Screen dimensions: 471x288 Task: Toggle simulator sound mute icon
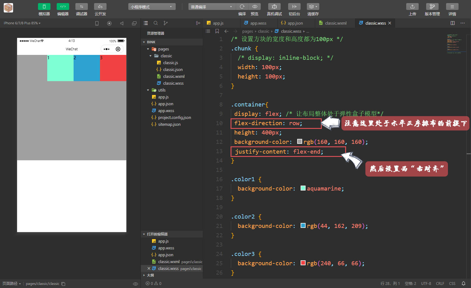(122, 23)
